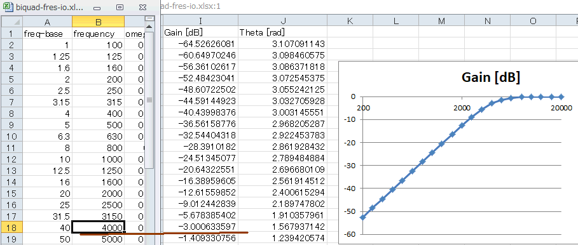This screenshot has width=578, height=245.
Task: Select theta cell 1.567937142
Action: (282, 226)
